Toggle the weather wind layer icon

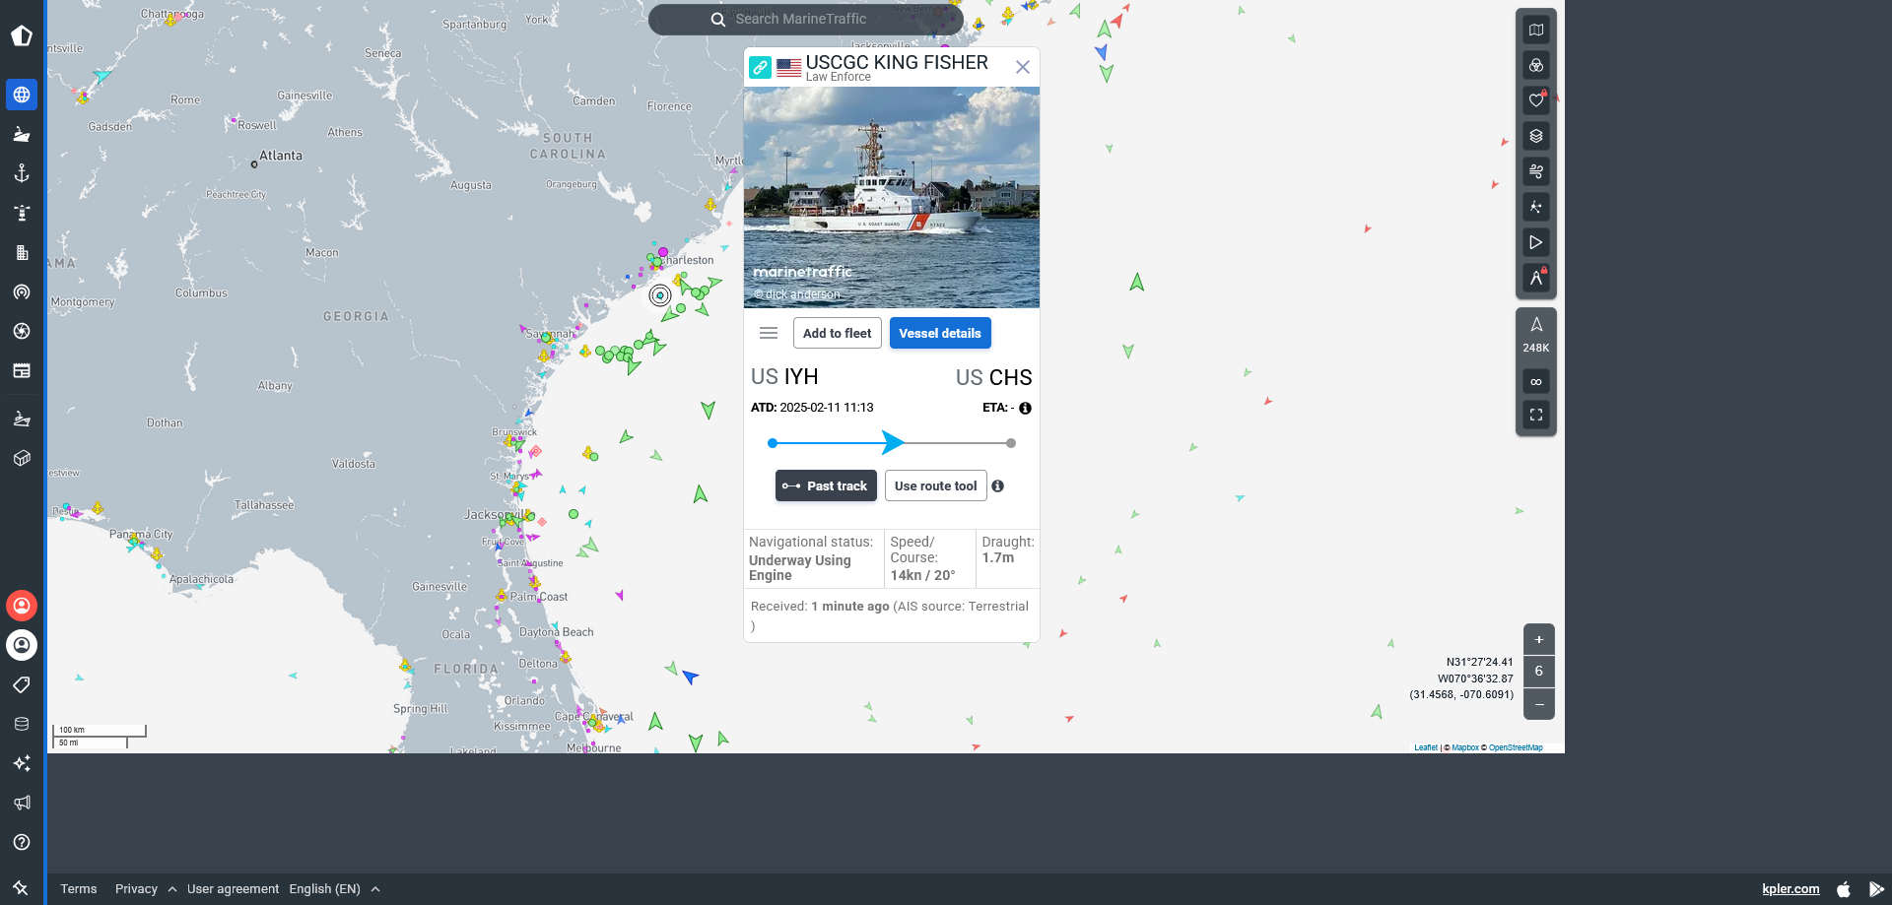[x=1536, y=171]
